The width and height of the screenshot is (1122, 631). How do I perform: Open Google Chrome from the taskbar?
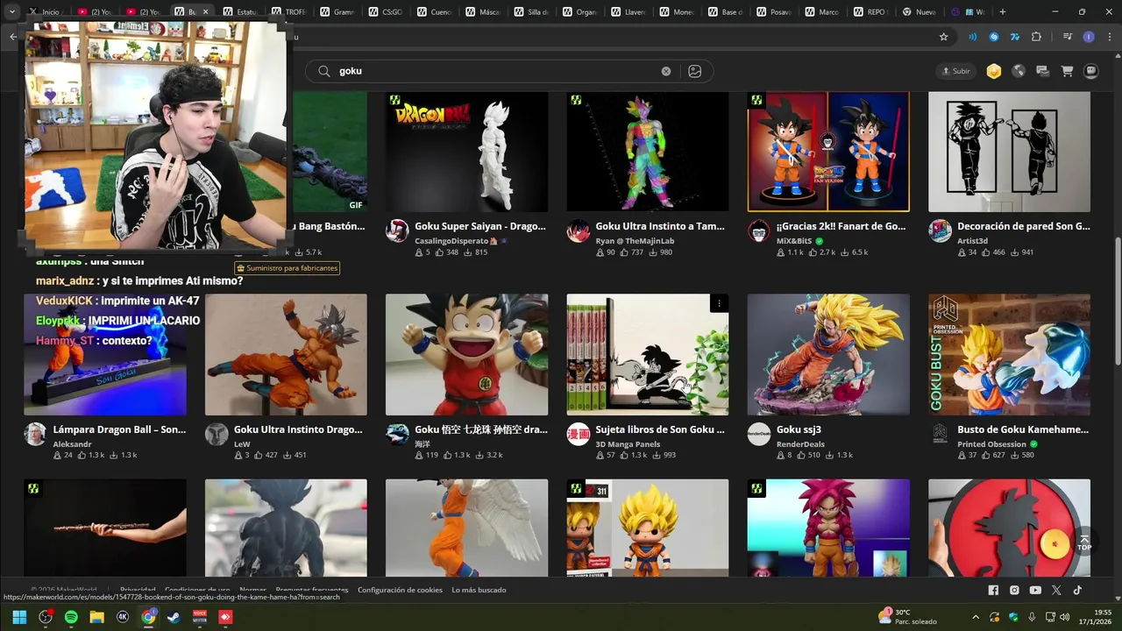click(148, 617)
